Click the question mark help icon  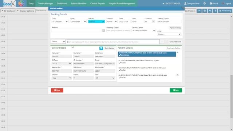tap(215, 11)
